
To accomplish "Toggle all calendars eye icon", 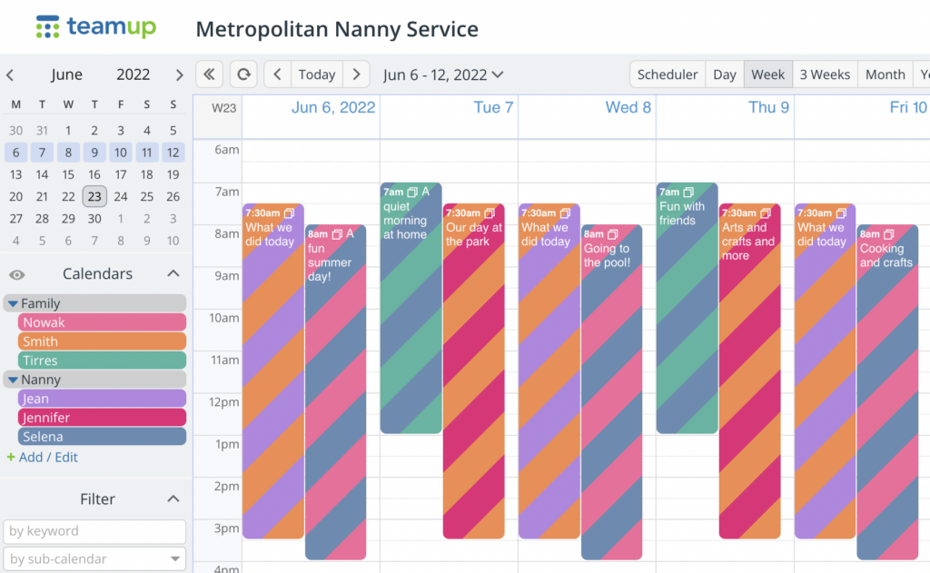I will 16,274.
